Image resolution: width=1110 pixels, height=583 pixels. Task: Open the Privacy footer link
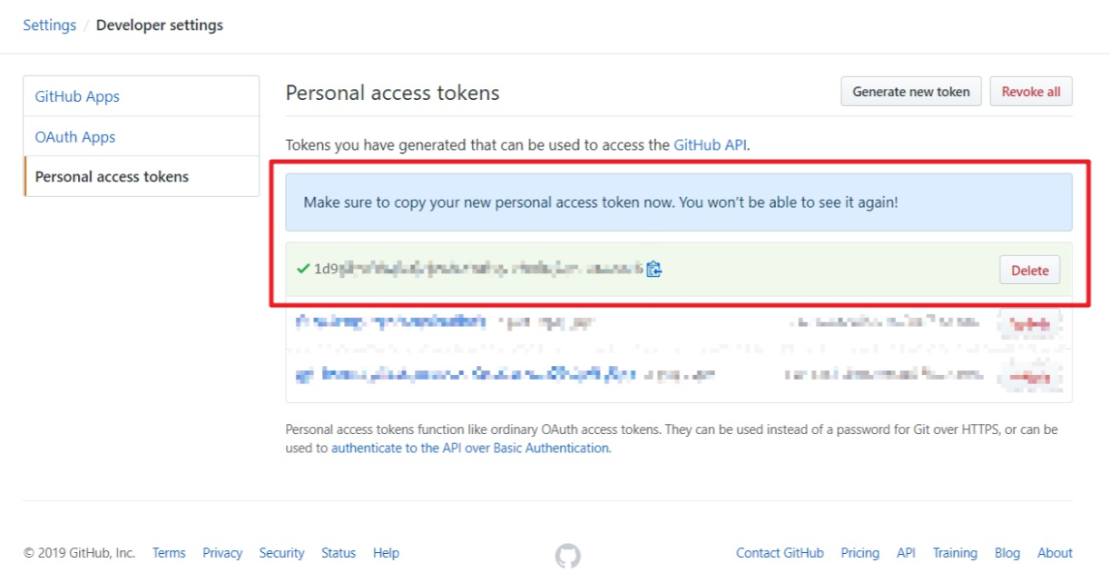tap(222, 553)
